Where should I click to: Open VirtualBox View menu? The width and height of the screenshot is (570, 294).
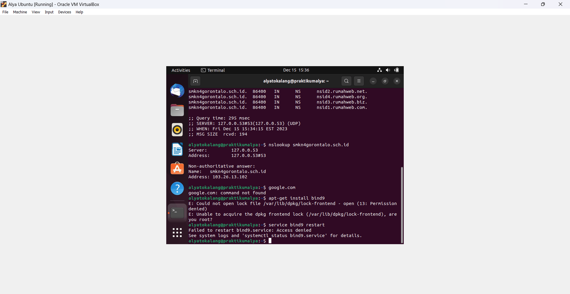click(36, 12)
